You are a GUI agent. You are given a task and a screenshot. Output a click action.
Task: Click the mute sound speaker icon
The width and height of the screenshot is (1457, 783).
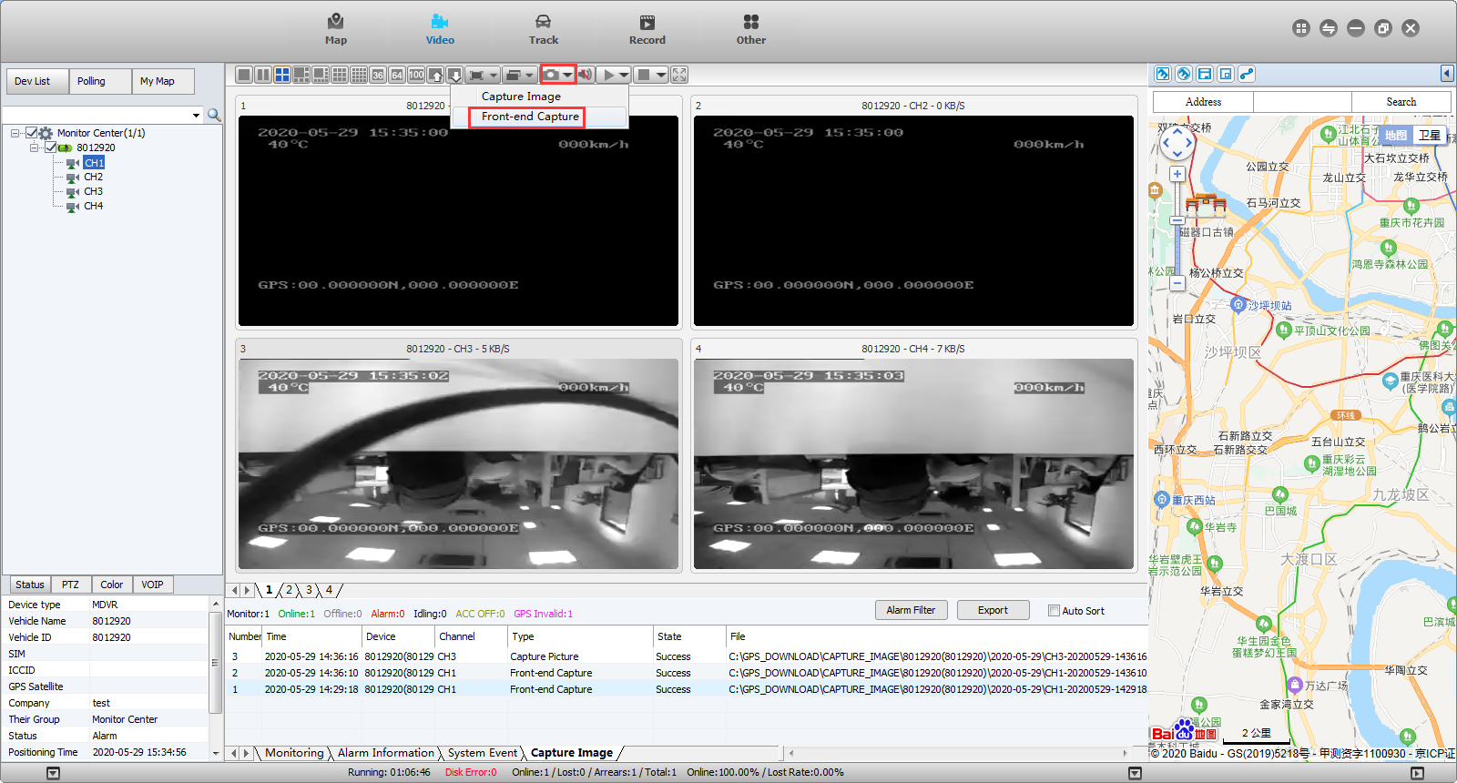click(x=586, y=75)
